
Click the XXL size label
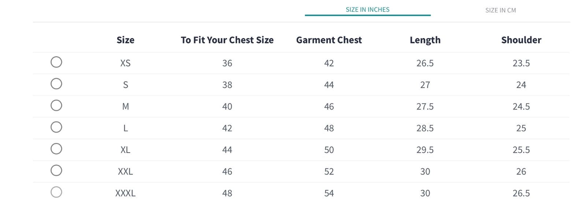click(125, 172)
